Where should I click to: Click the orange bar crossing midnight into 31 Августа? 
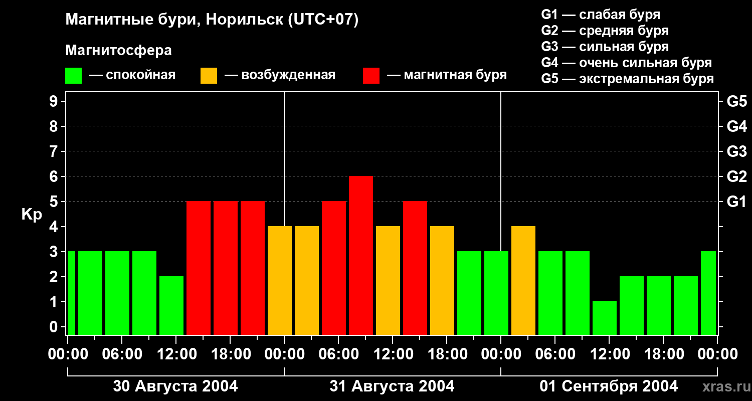point(280,281)
